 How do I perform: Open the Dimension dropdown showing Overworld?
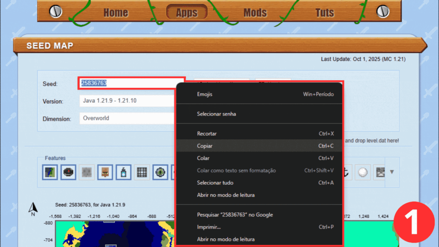click(x=127, y=118)
